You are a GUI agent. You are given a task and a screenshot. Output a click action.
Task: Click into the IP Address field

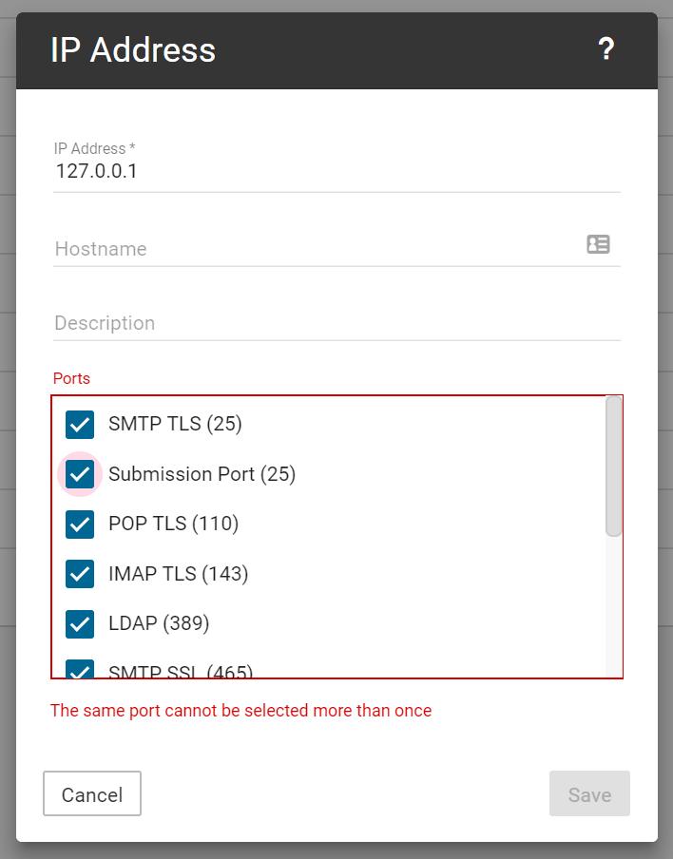point(323,172)
